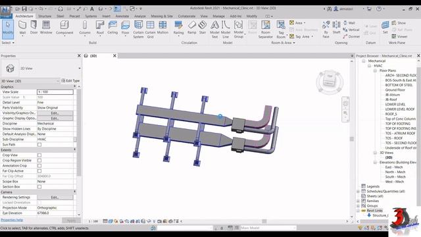This screenshot has width=421, height=237.
Task: Select the Ceiling tool
Action: pos(112,28)
